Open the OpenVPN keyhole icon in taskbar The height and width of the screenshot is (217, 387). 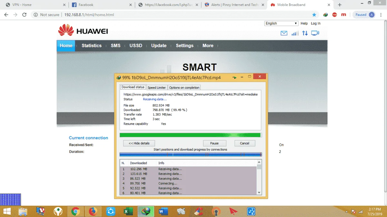(x=216, y=211)
